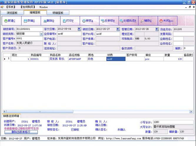This screenshot has height=146, width=196.
Task: Click the 新建 (New) toolbar icon
Action: tap(6, 21)
